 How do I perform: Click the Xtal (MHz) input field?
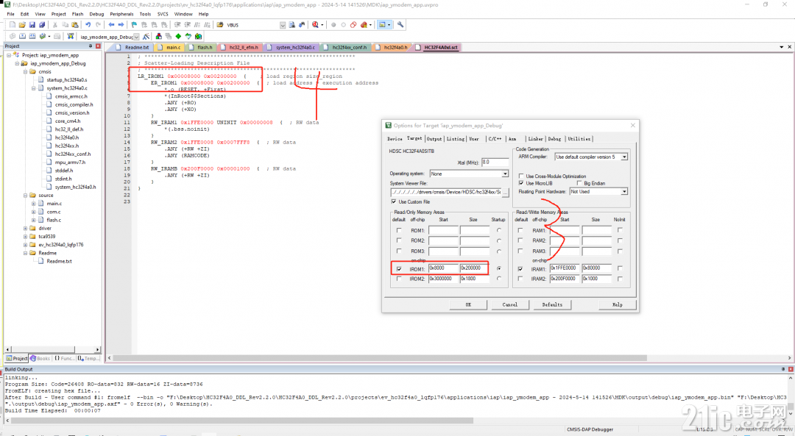pyautogui.click(x=495, y=162)
